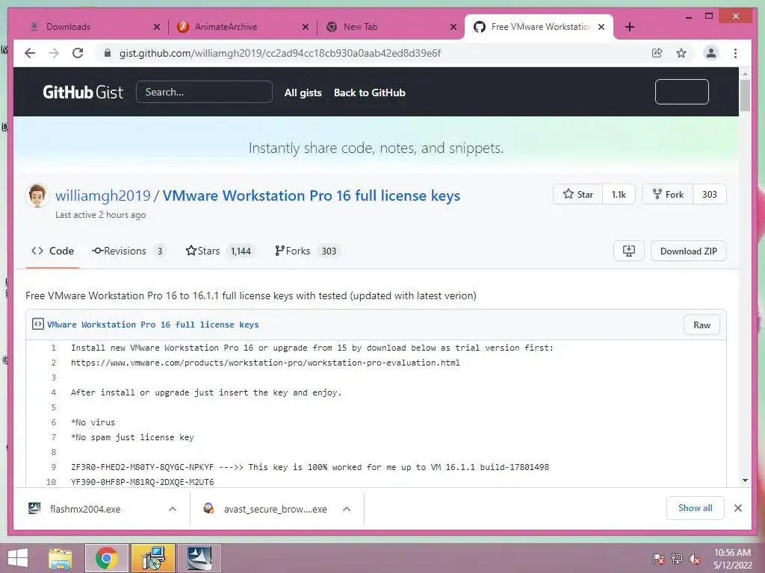The height and width of the screenshot is (573, 765).
Task: Expand options for flashmx2004.exe download
Action: point(173,509)
